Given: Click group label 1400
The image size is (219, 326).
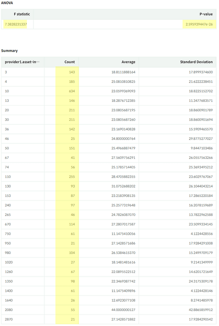Looking at the screenshot, I should pos(9,291).
